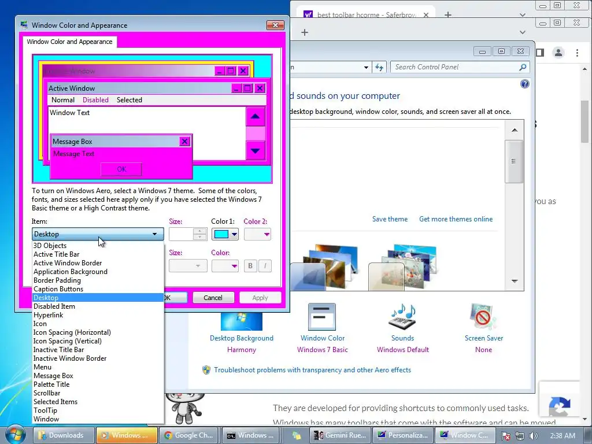The image size is (592, 444).
Task: Choose Caption Buttons in the dropdown
Action: [98, 289]
